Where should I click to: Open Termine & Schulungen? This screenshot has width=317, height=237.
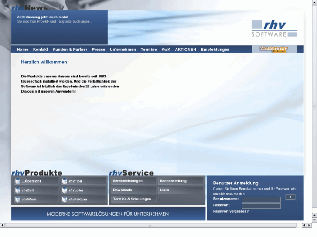[x=134, y=199]
